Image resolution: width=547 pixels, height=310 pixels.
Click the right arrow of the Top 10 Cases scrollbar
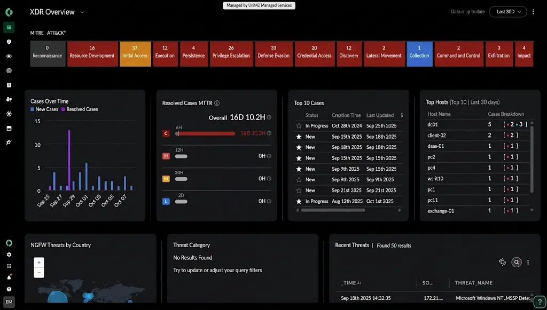click(x=400, y=210)
